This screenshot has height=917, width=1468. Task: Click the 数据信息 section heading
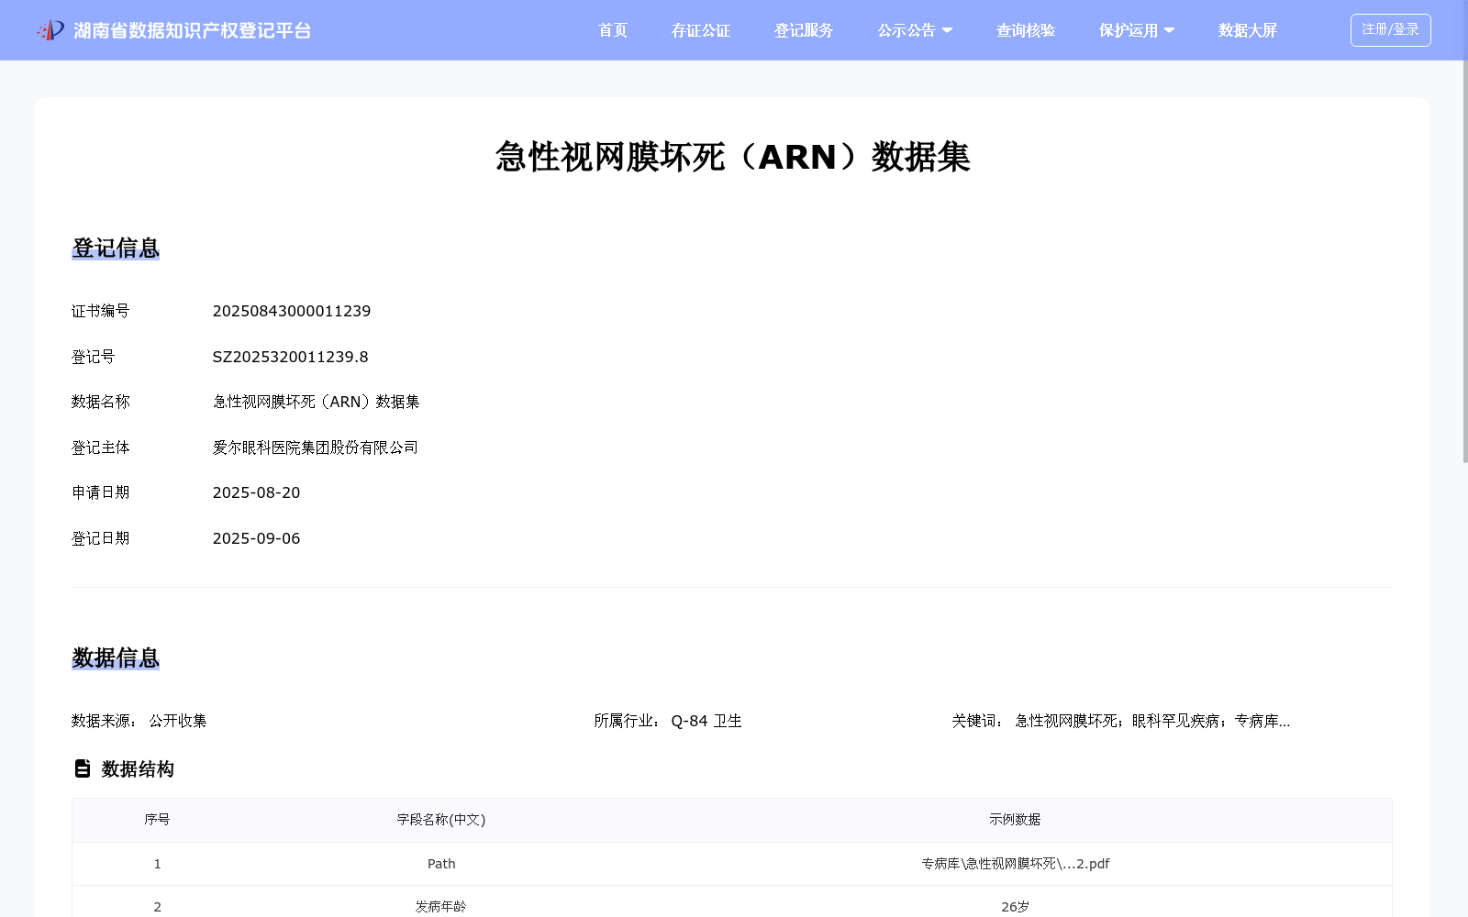(x=116, y=658)
